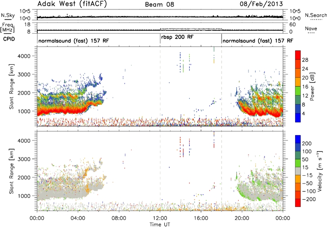
Task: Click the 'N.Search' legend label
Action: point(316,15)
